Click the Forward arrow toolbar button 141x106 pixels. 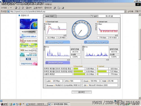pos(11,8)
